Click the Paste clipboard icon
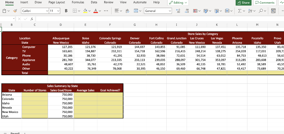284x134 pixels. pos(4,11)
